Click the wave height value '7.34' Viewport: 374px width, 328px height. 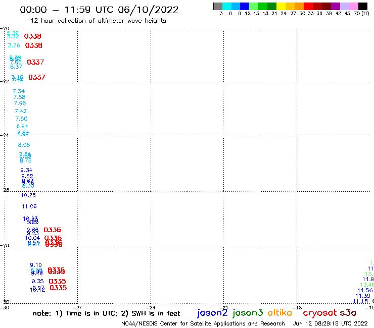(19, 91)
